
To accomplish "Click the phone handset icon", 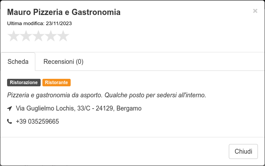I will coord(9,122).
